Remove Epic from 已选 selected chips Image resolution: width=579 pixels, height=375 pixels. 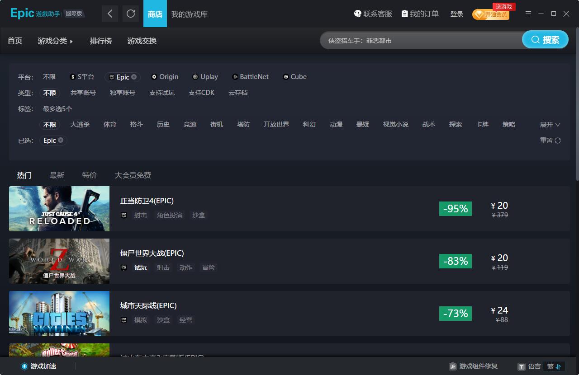(61, 141)
